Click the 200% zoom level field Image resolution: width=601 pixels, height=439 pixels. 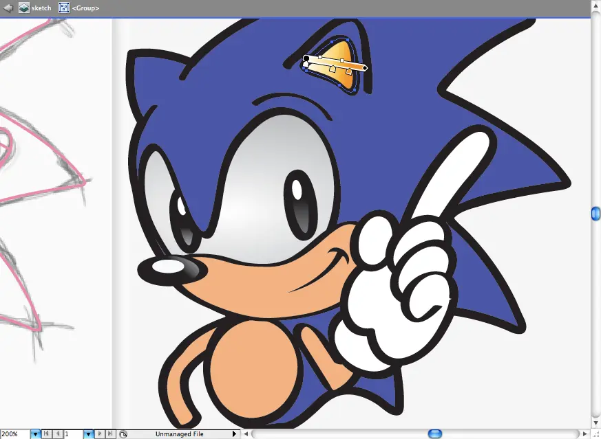point(14,434)
